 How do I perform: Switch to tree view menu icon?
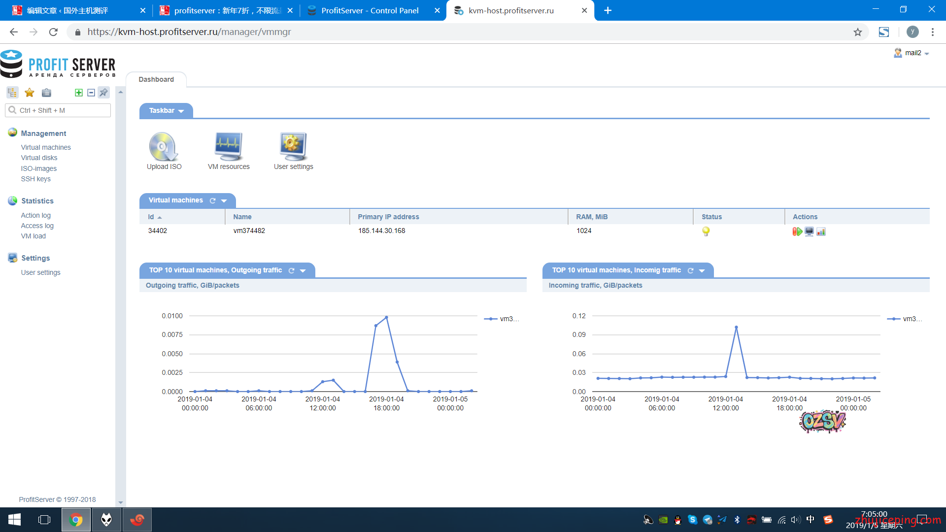(x=12, y=93)
